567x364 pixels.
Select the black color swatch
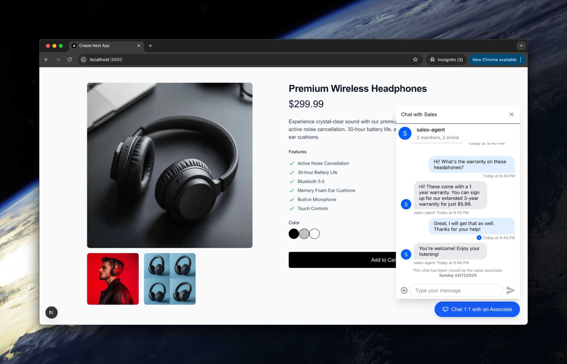pyautogui.click(x=294, y=234)
